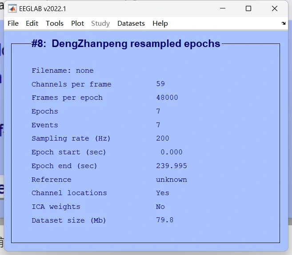Maximize the EEGLAB window
The height and width of the screenshot is (255, 292).
point(248,9)
